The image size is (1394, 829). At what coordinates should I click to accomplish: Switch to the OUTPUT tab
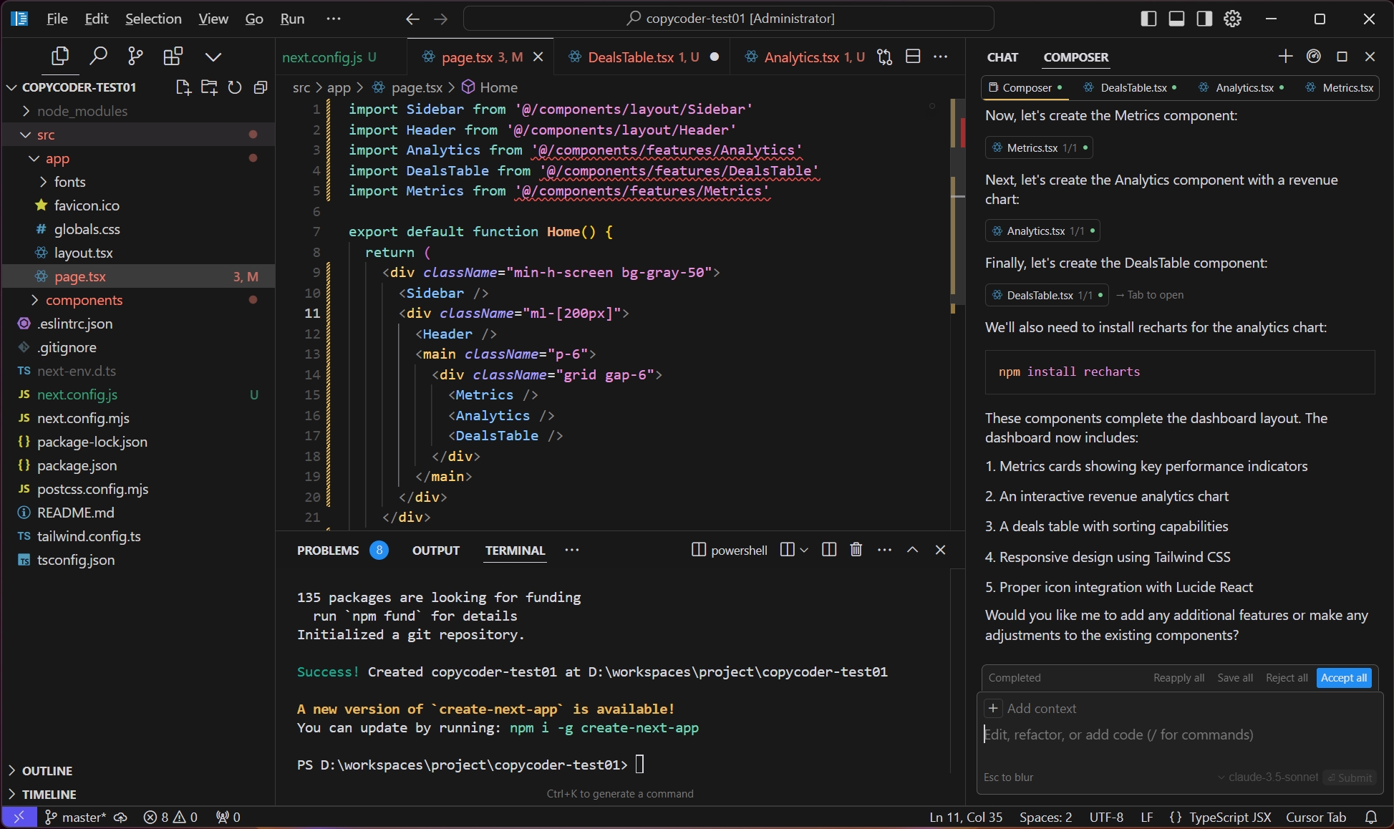coord(436,551)
